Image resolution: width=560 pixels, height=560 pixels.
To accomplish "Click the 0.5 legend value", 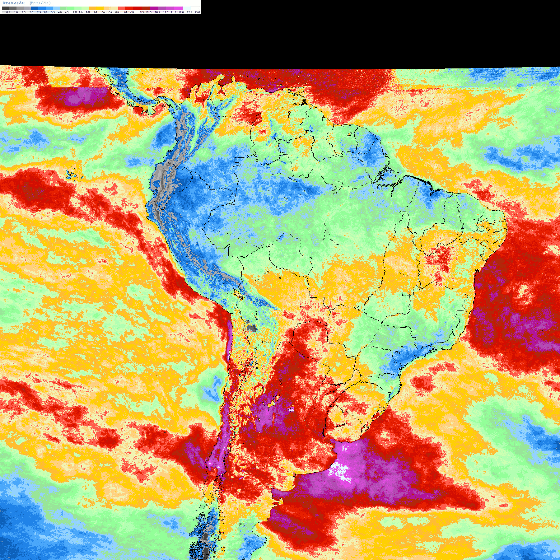I will pos(8,12).
